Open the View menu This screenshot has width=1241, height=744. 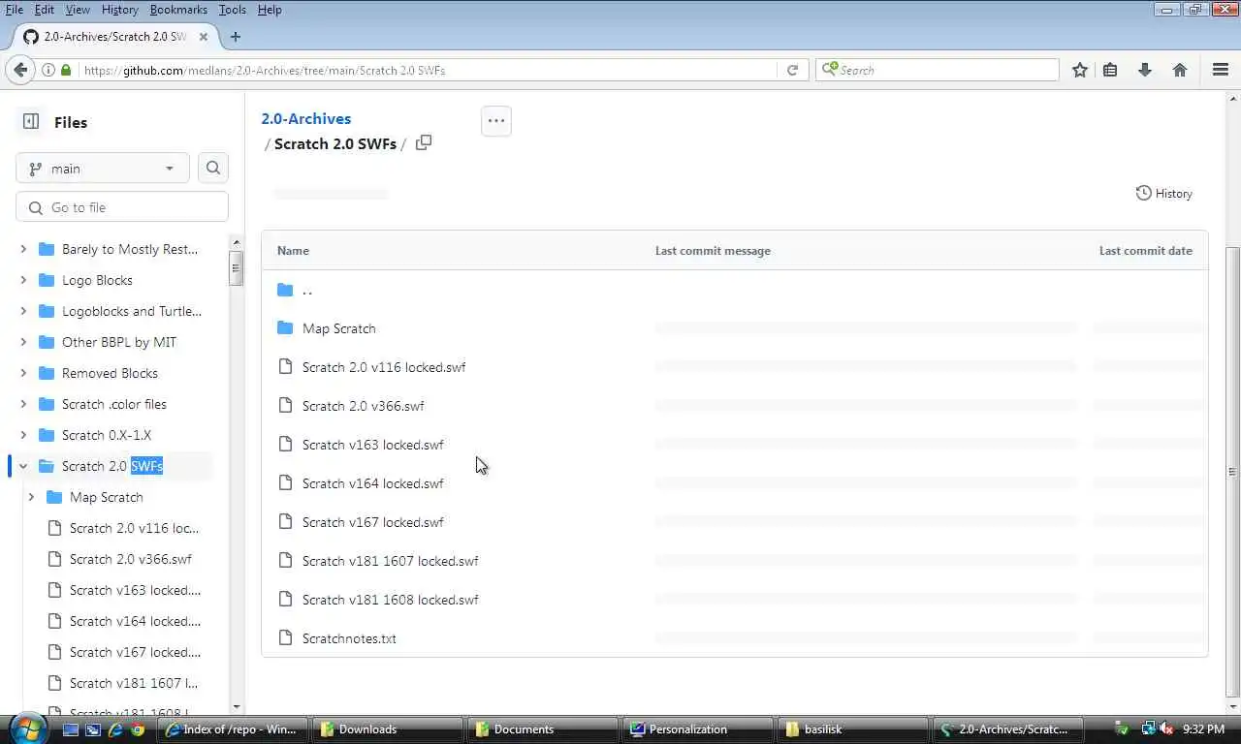pos(78,10)
